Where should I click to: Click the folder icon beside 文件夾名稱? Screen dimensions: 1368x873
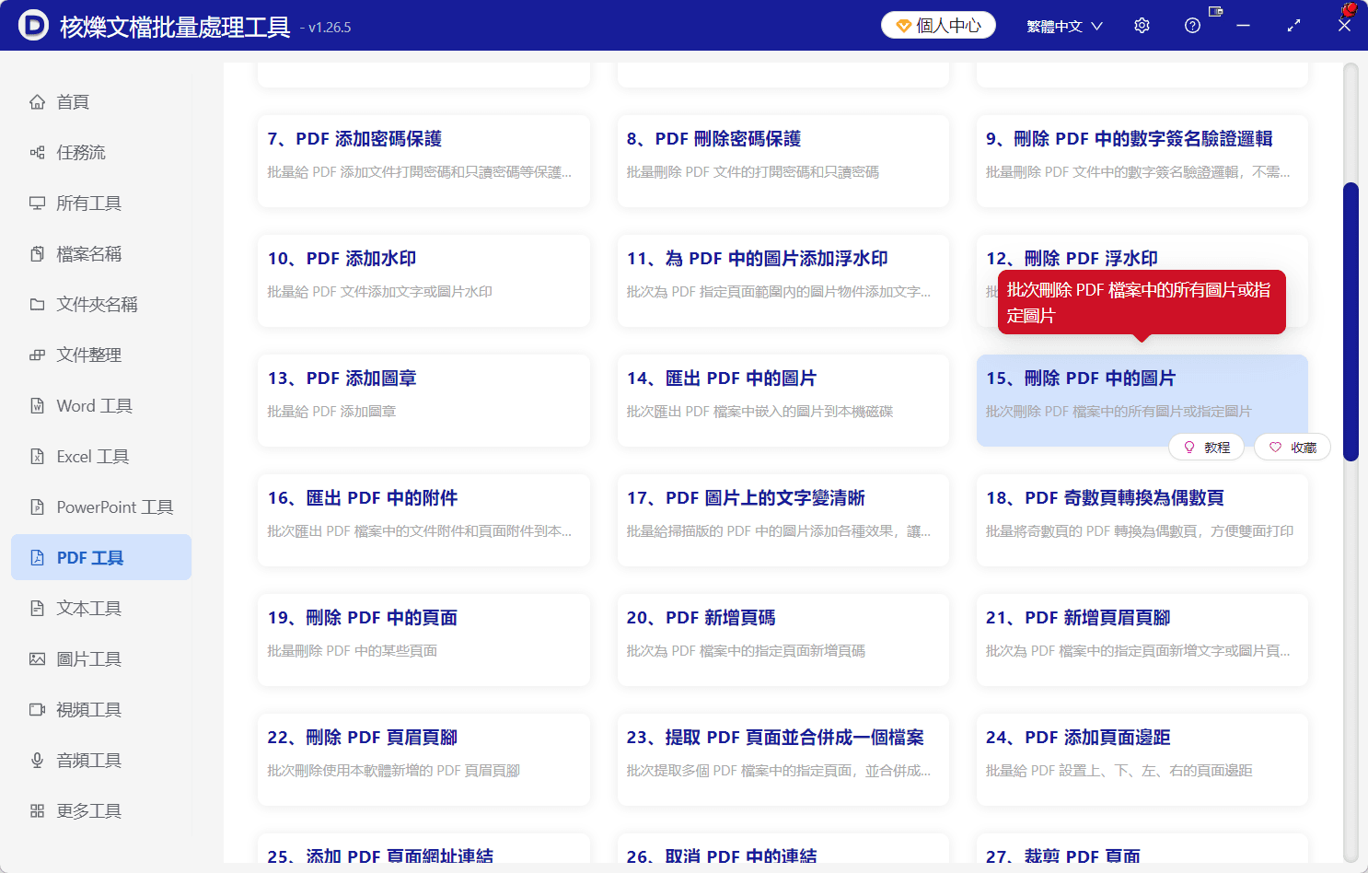pos(37,305)
